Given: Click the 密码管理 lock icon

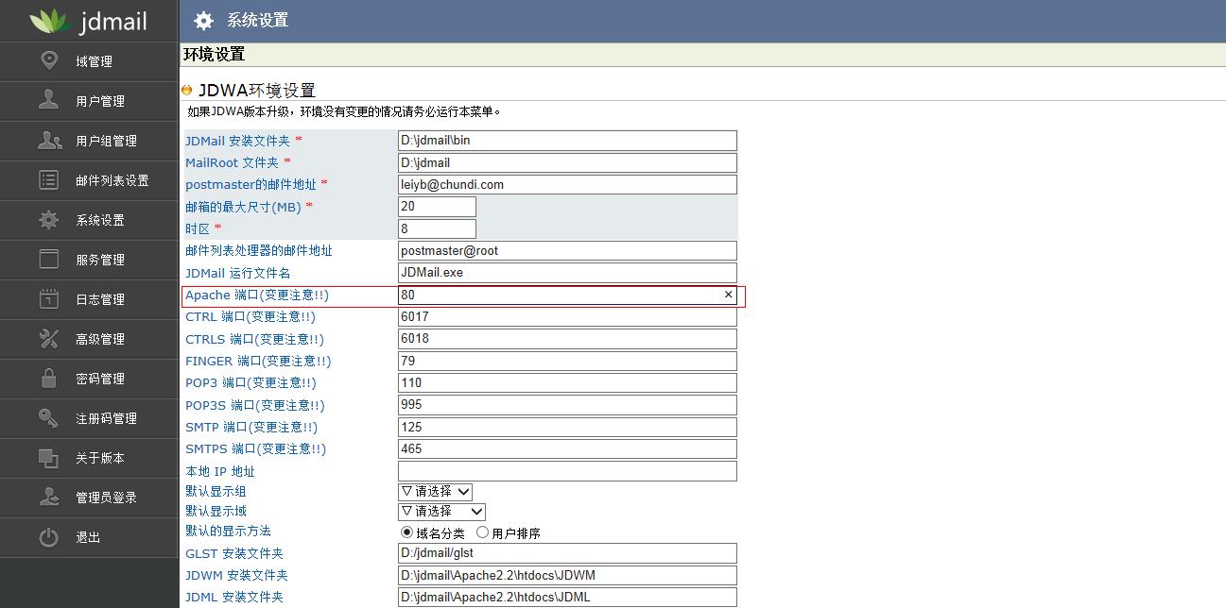Looking at the screenshot, I should click(x=49, y=378).
